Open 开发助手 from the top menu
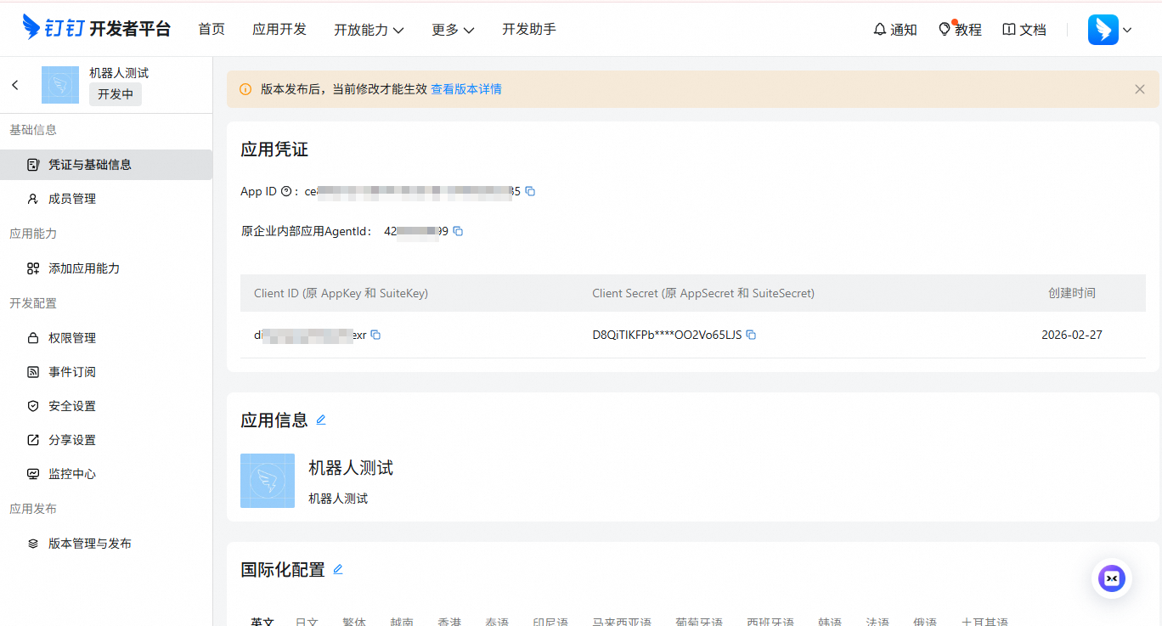Viewport: 1162px width, 626px height. 528,29
